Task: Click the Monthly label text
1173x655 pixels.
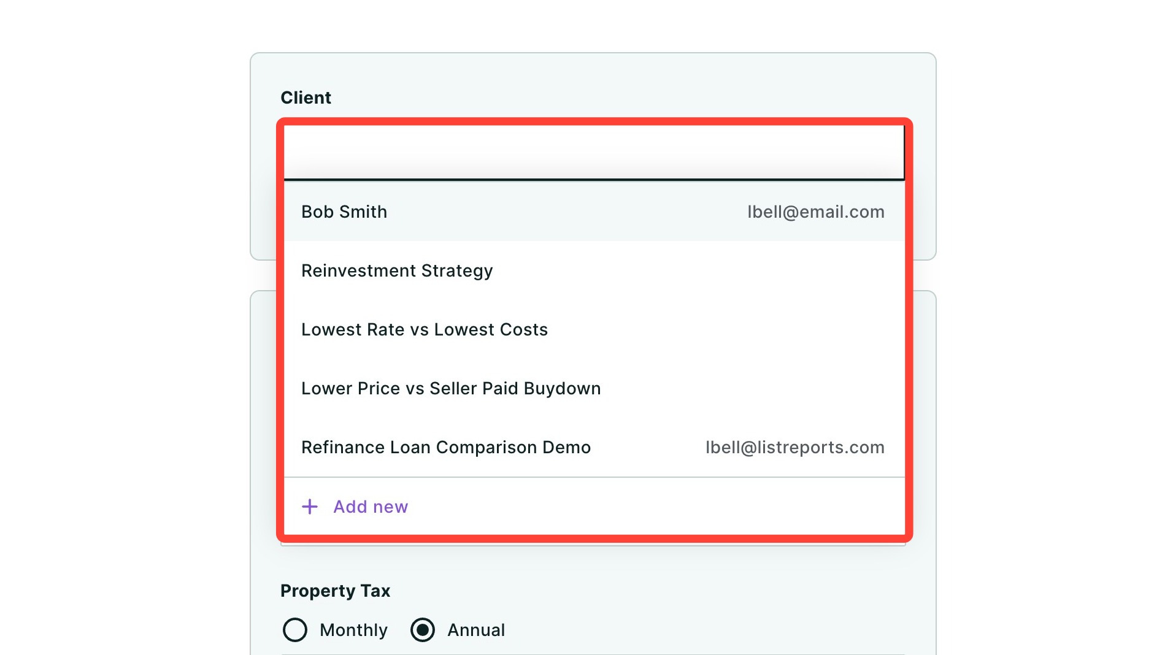Action: point(353,630)
